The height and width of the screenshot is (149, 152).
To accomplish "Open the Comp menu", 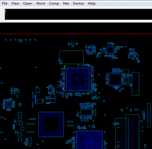I will (x=54, y=3).
